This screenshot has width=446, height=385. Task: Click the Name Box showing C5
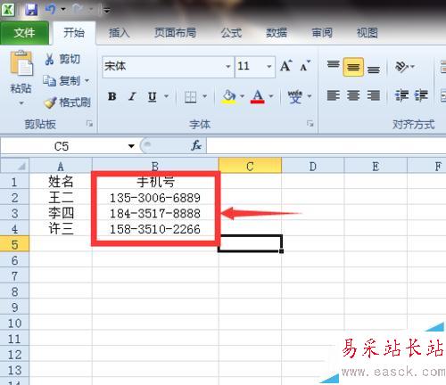[62, 146]
